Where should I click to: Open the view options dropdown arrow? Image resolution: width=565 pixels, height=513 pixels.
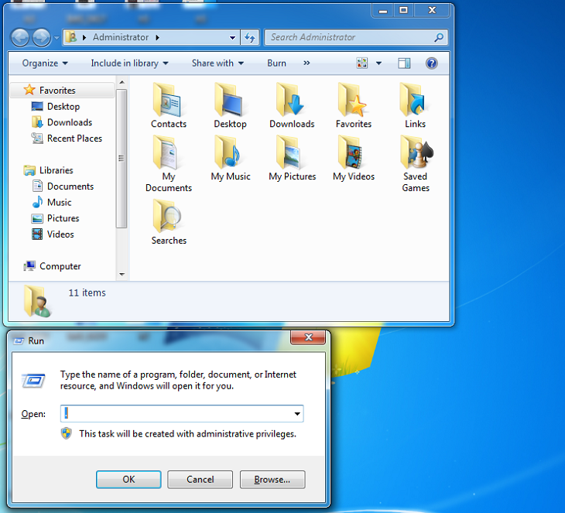378,63
